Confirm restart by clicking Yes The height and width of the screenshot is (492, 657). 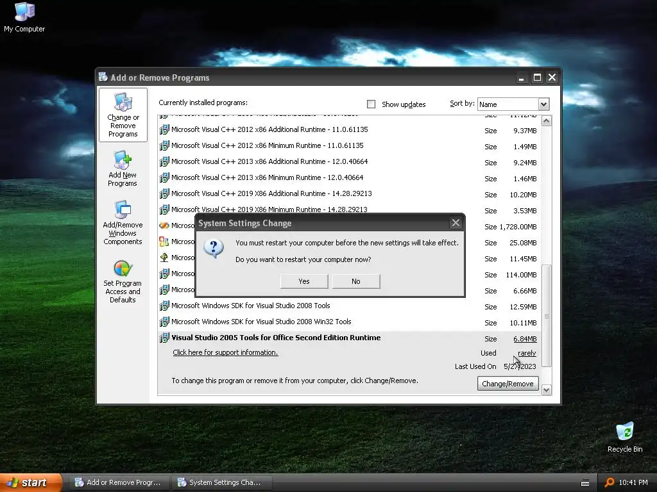click(304, 281)
